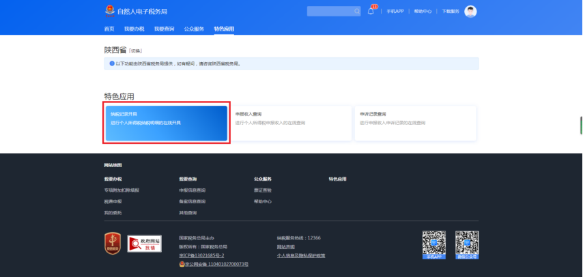Click the 手机APP QR code
Image resolution: width=583 pixels, height=277 pixels.
click(x=433, y=243)
